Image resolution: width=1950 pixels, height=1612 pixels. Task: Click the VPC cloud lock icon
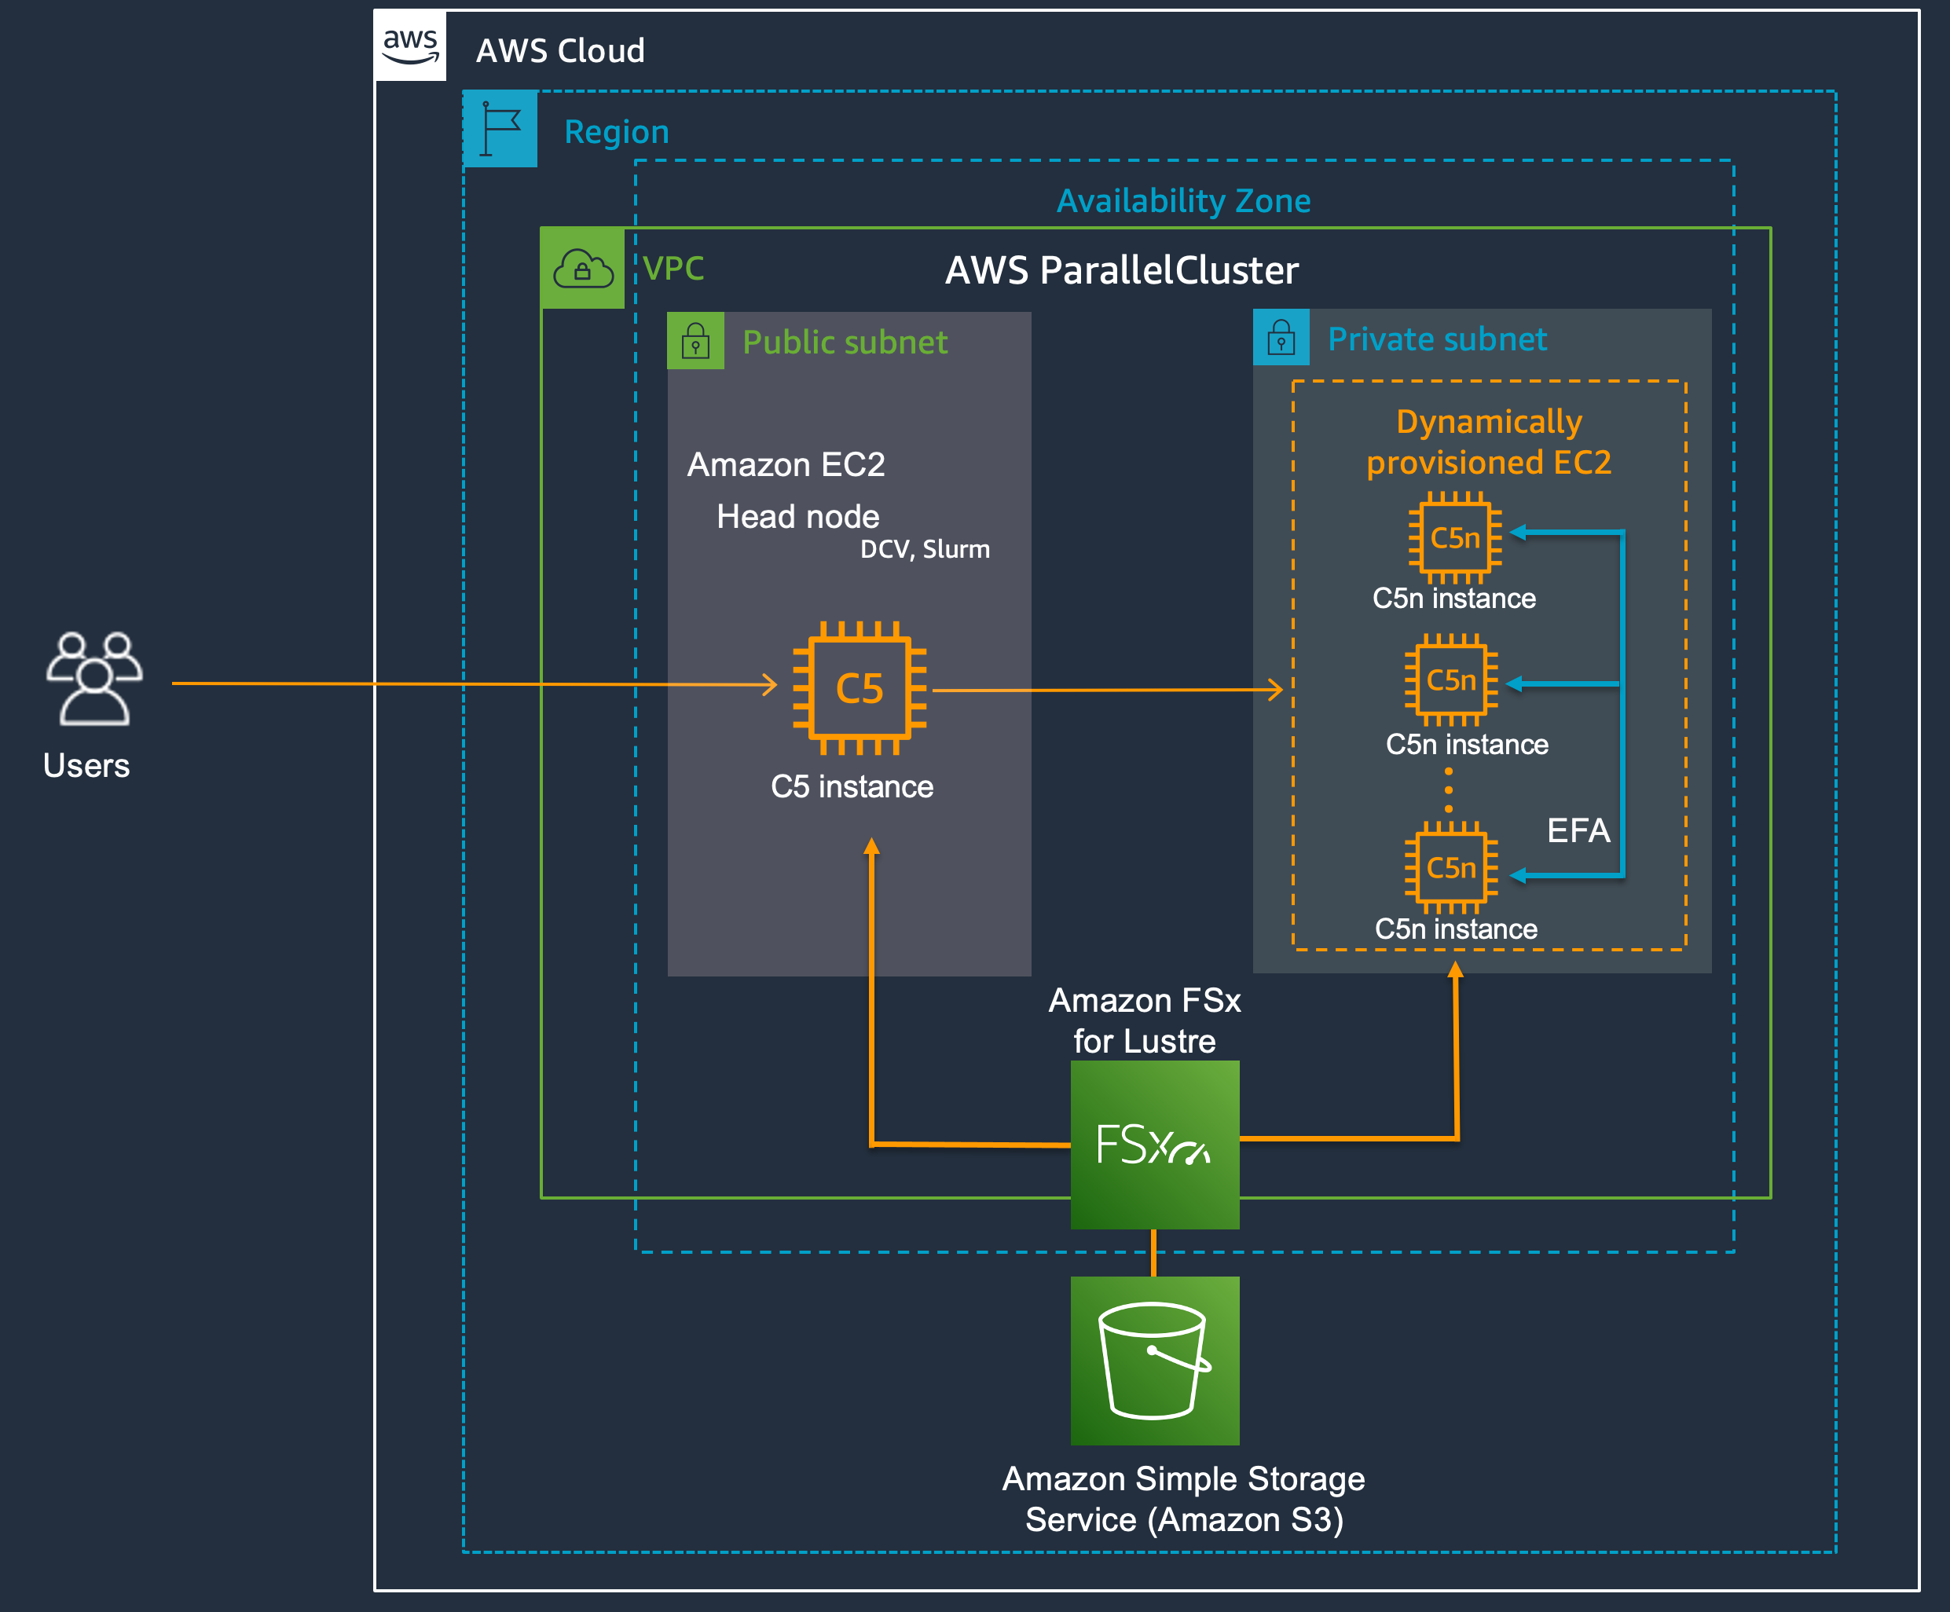tap(583, 269)
